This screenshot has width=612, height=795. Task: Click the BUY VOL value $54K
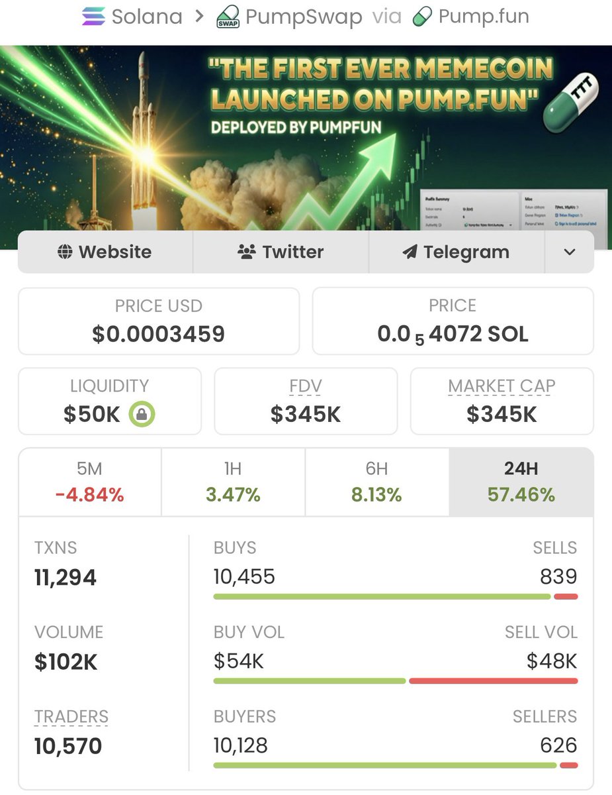pyautogui.click(x=239, y=661)
